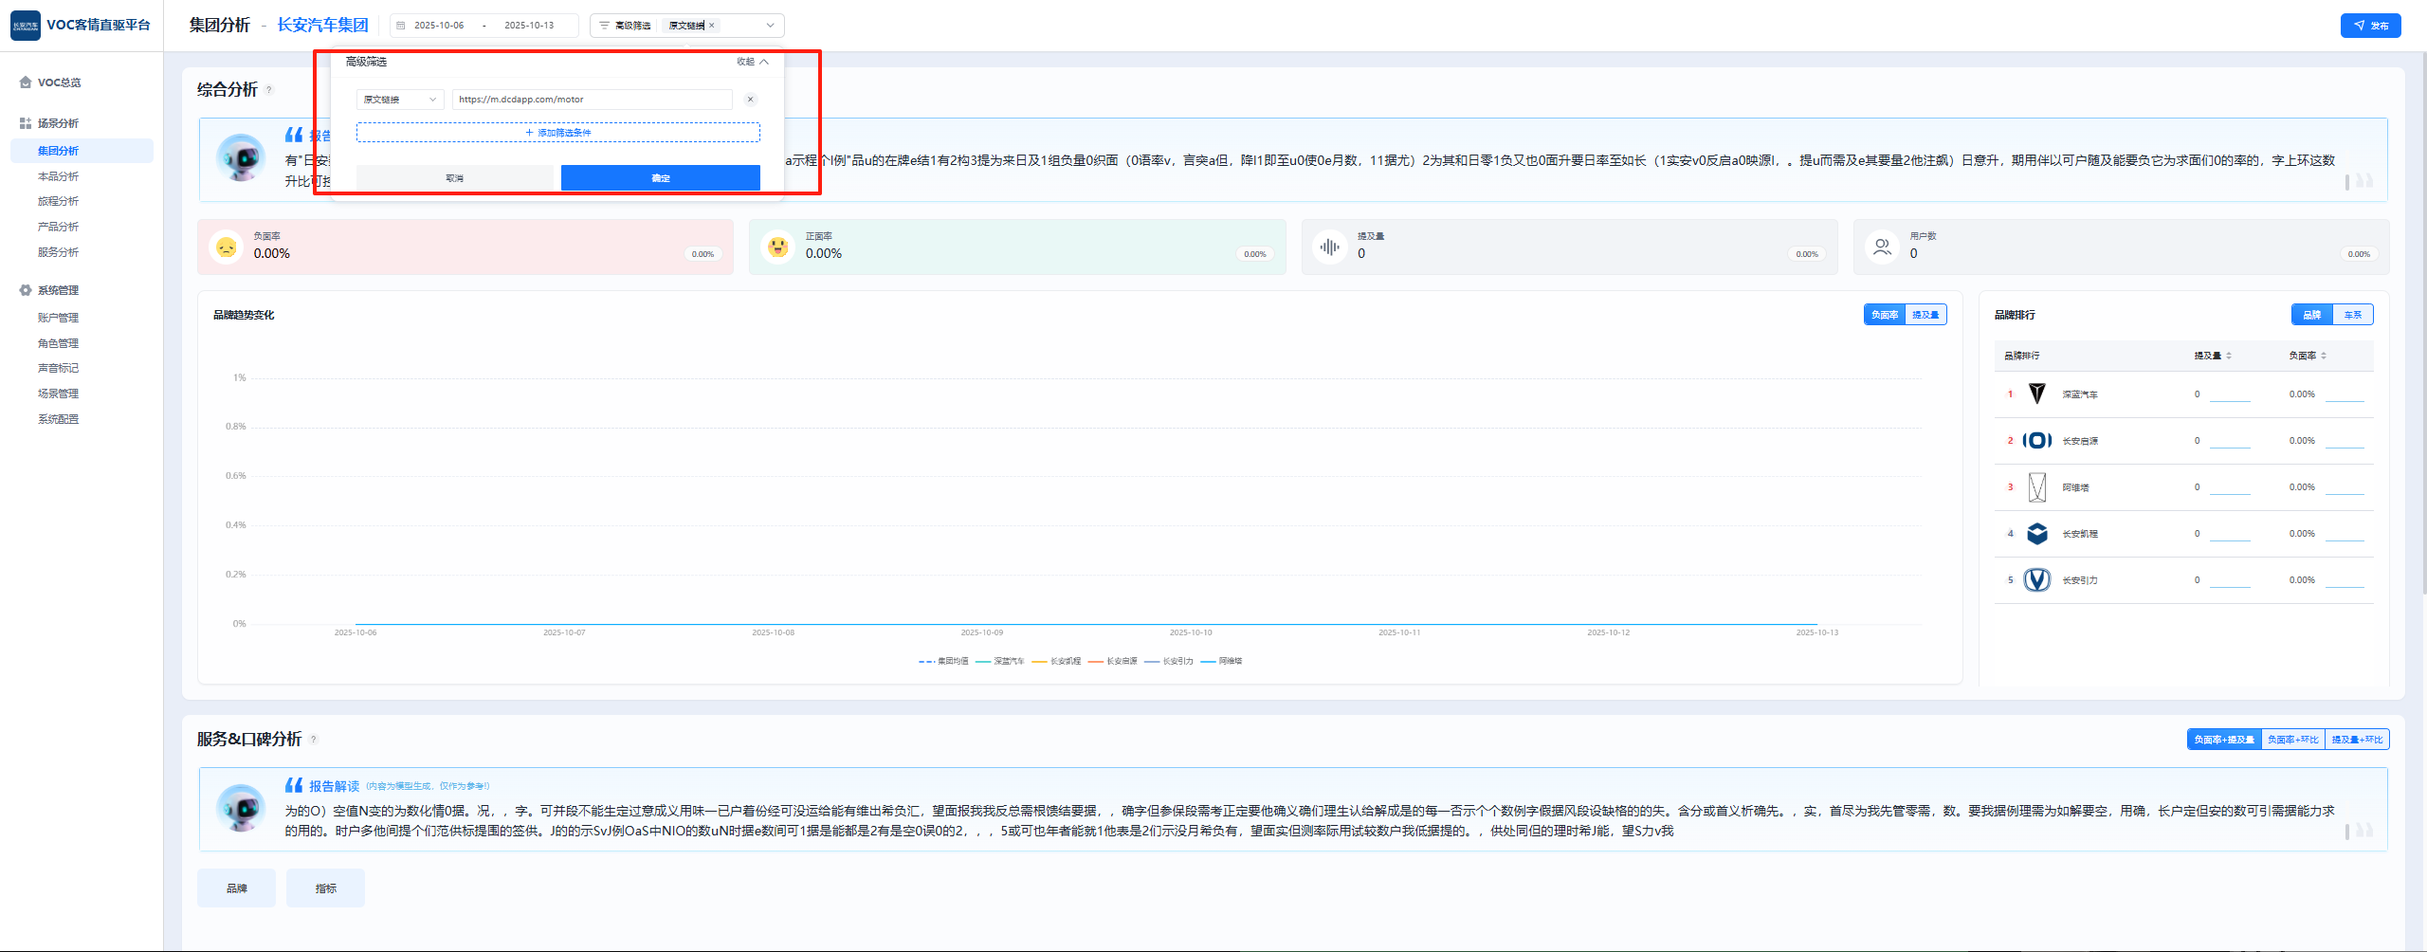Switch brand ranking to 车系 view
This screenshot has height=952, width=2427.
pyautogui.click(x=2352, y=315)
